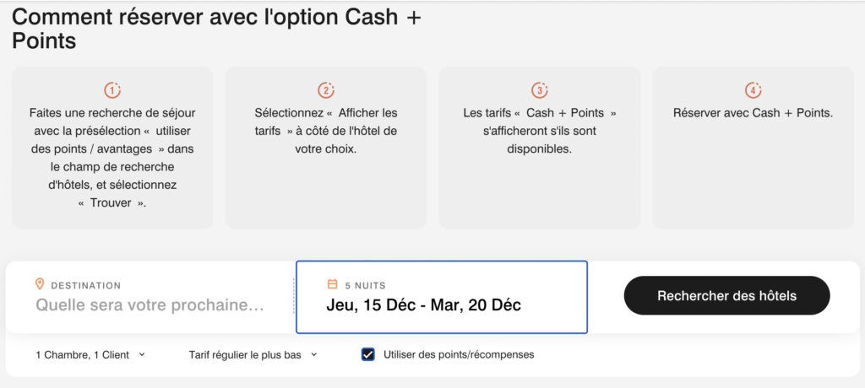The image size is (865, 388).
Task: Click chevron next to Tarif régulier le plus bas
Action: click(x=314, y=355)
